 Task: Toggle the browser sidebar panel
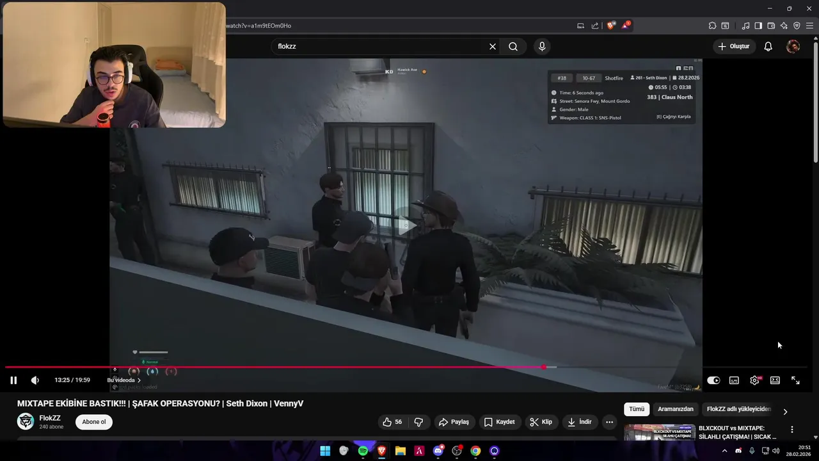point(758,26)
